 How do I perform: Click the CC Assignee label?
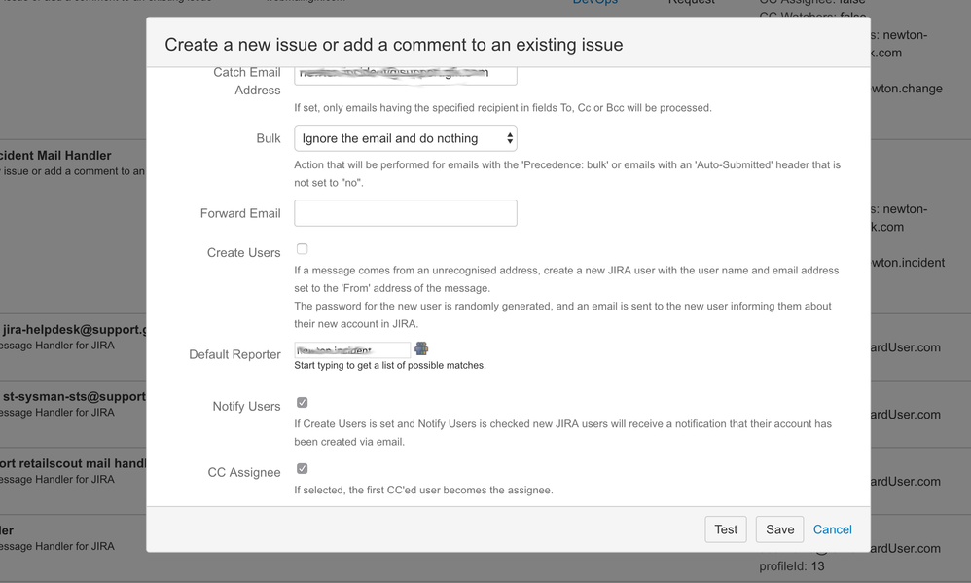(244, 473)
